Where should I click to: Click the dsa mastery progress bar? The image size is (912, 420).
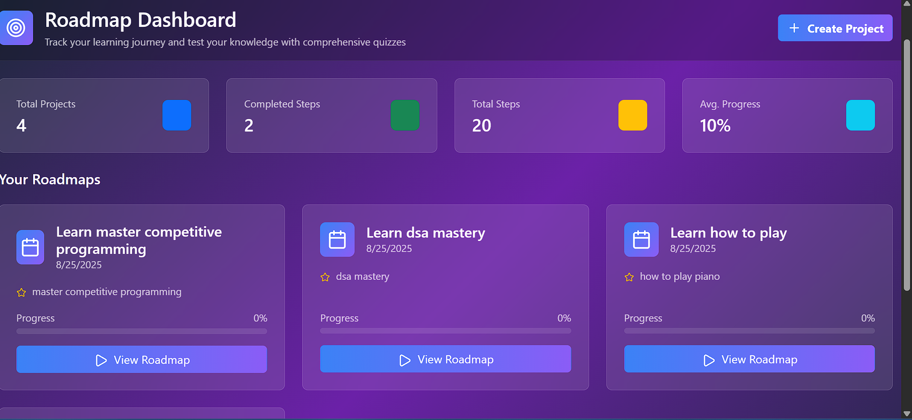pos(445,331)
